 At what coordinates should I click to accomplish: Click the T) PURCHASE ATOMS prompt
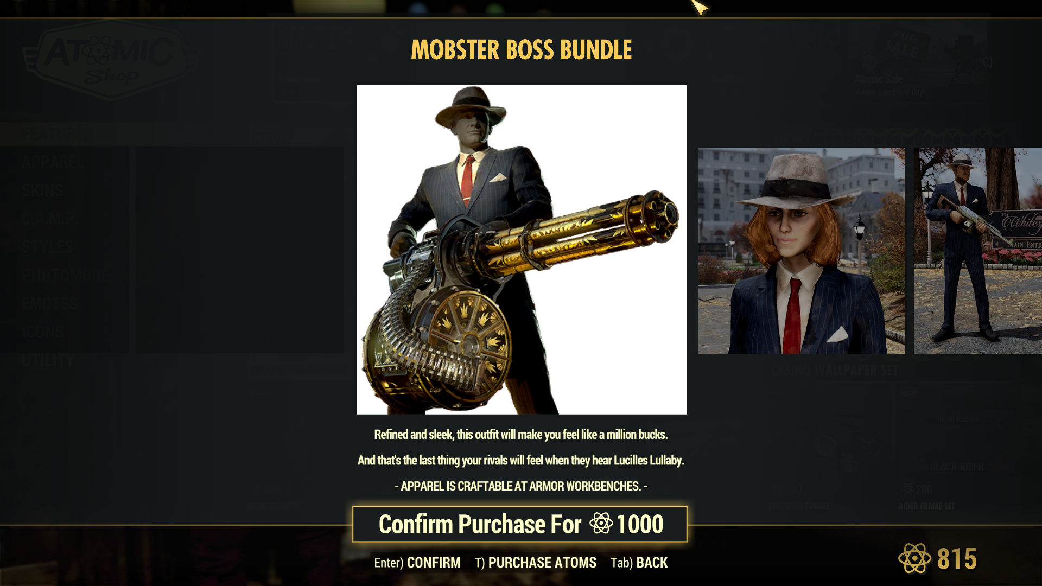[535, 563]
